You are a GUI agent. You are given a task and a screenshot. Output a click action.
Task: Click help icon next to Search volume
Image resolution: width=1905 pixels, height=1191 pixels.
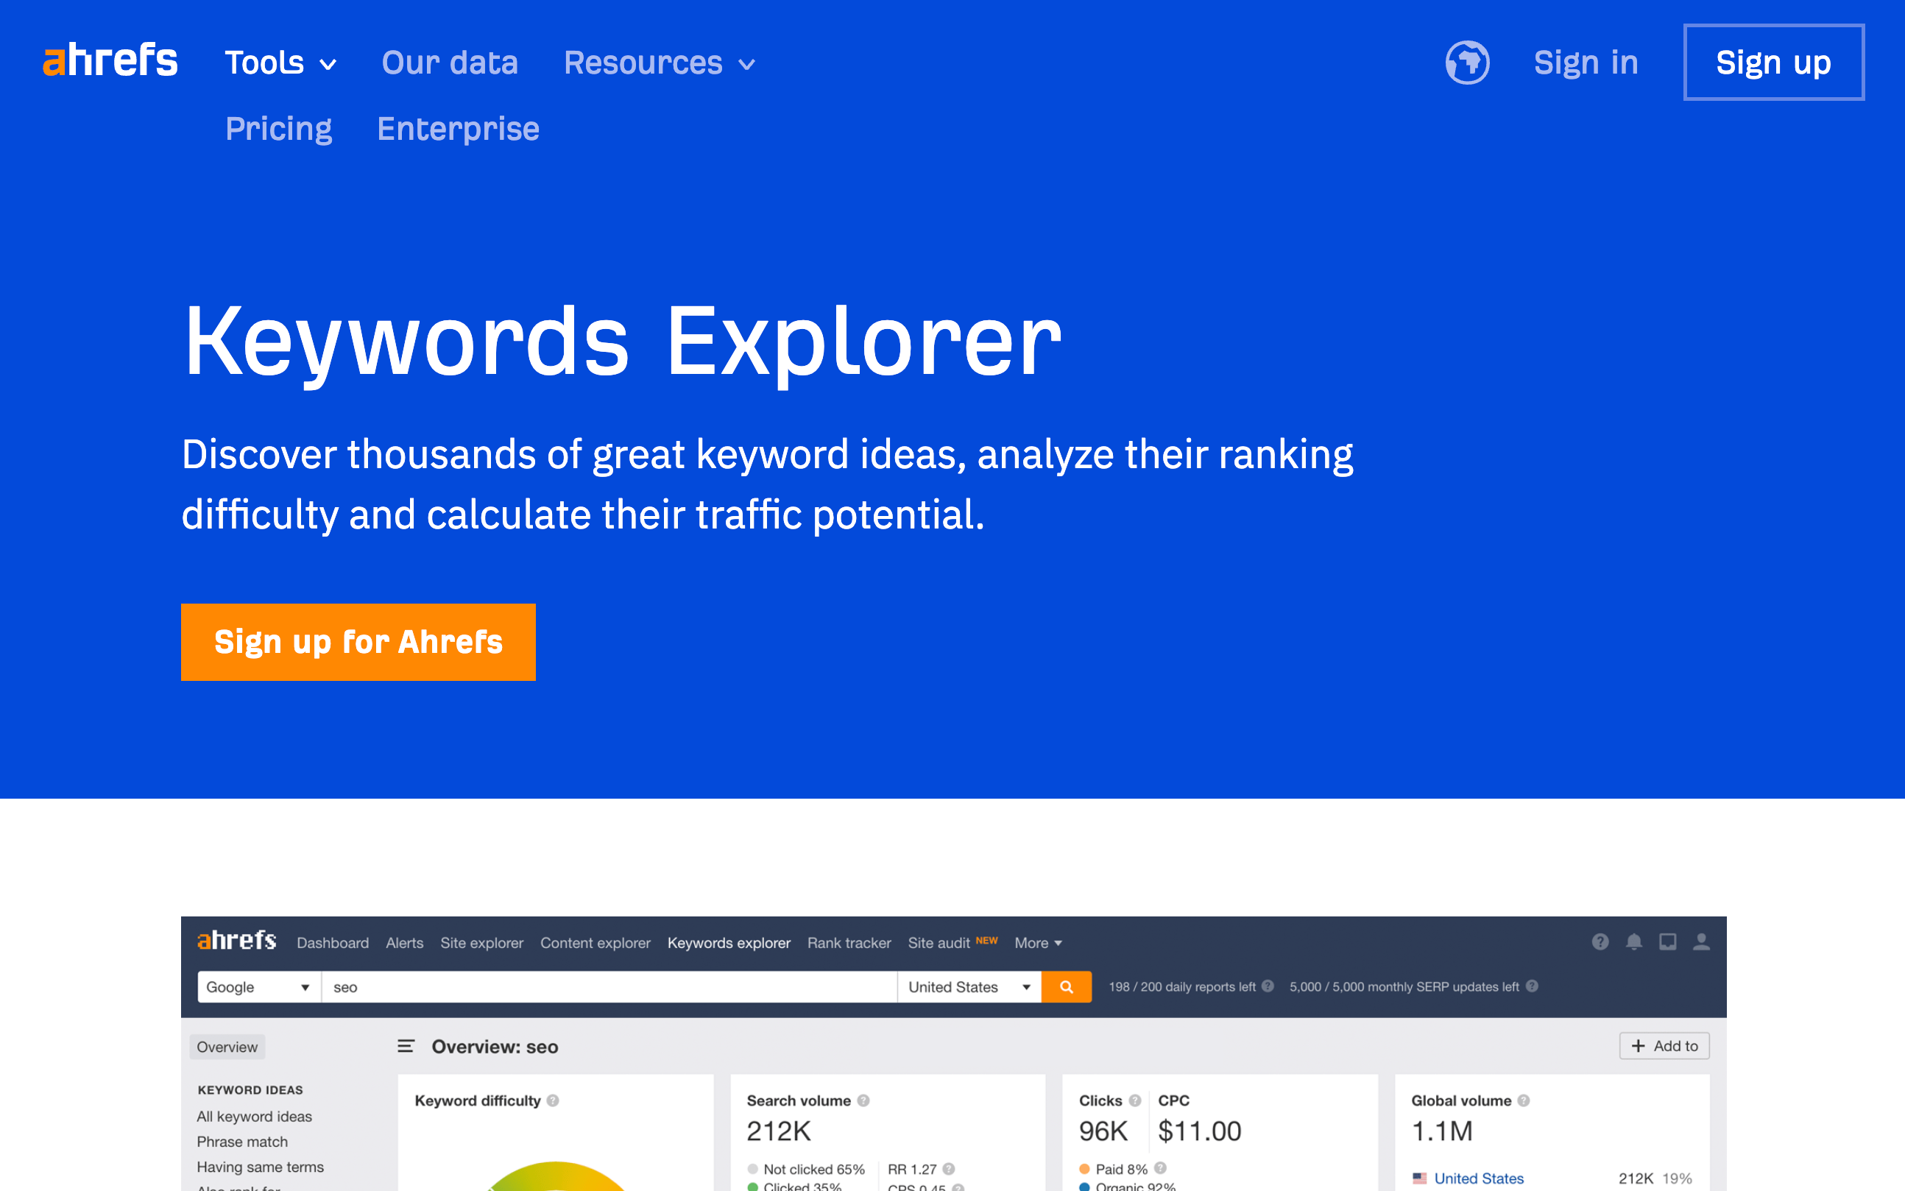pyautogui.click(x=863, y=1100)
